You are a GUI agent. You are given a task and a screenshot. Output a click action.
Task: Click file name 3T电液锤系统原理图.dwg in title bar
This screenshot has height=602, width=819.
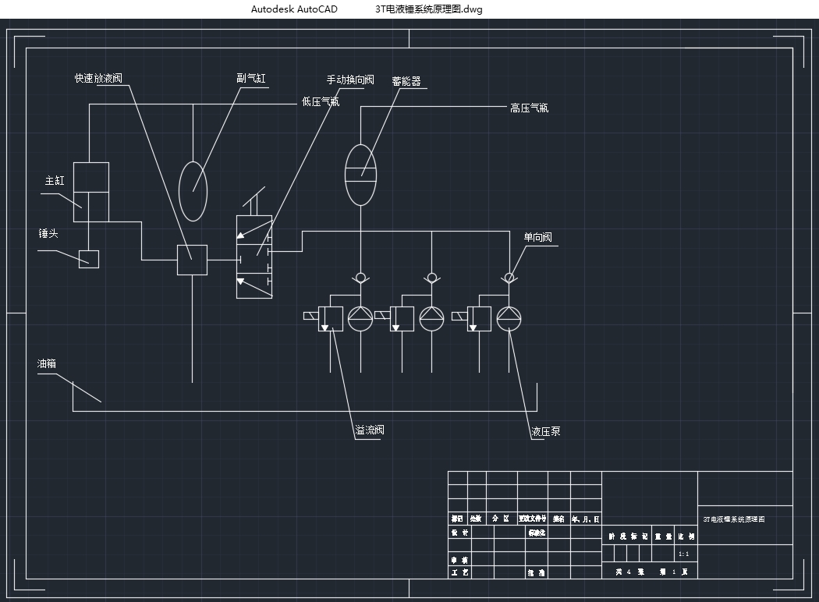coord(429,9)
